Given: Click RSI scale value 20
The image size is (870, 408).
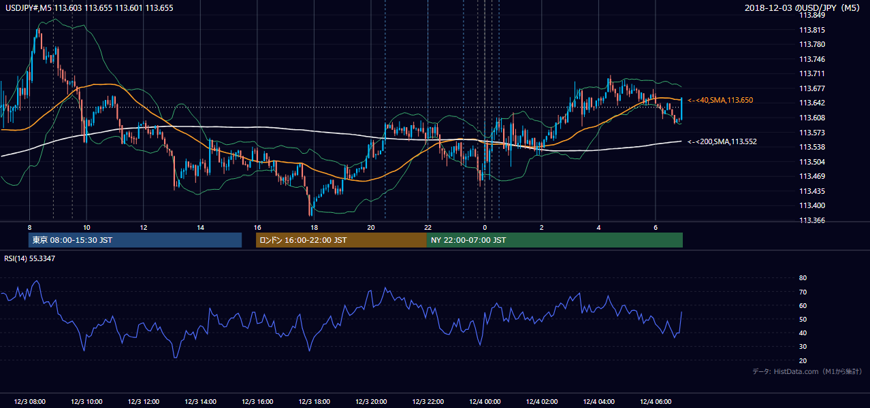Looking at the screenshot, I should click(x=803, y=360).
